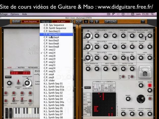Screen dimensions: 159x119
Task: Turn the CLOCK RATE knob
Action: [27, 83]
